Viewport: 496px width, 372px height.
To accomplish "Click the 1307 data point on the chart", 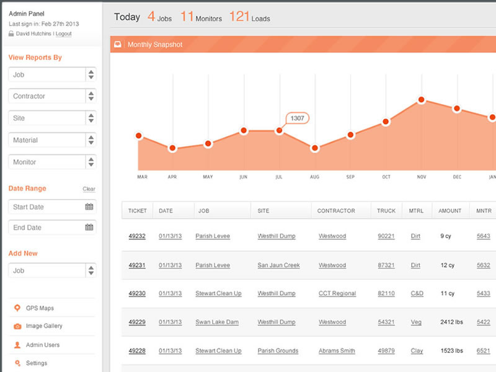I will [x=280, y=131].
